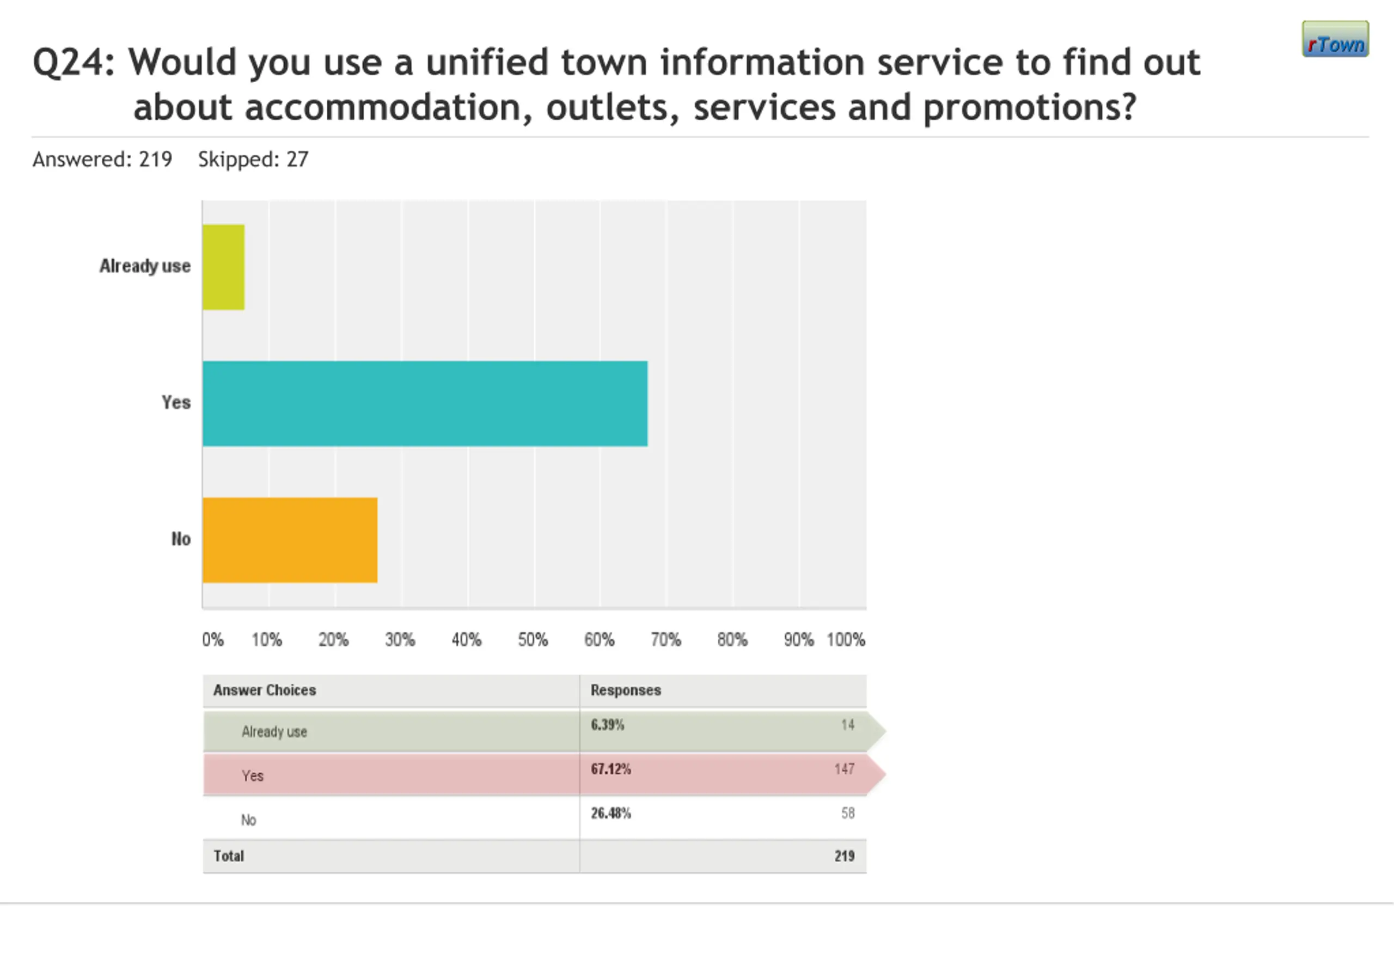1394x965 pixels.
Task: Select the teal Yes bar
Action: 425,404
